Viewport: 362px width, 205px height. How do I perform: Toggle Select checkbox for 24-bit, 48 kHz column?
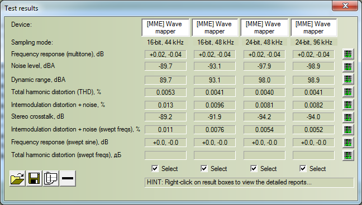click(x=254, y=169)
